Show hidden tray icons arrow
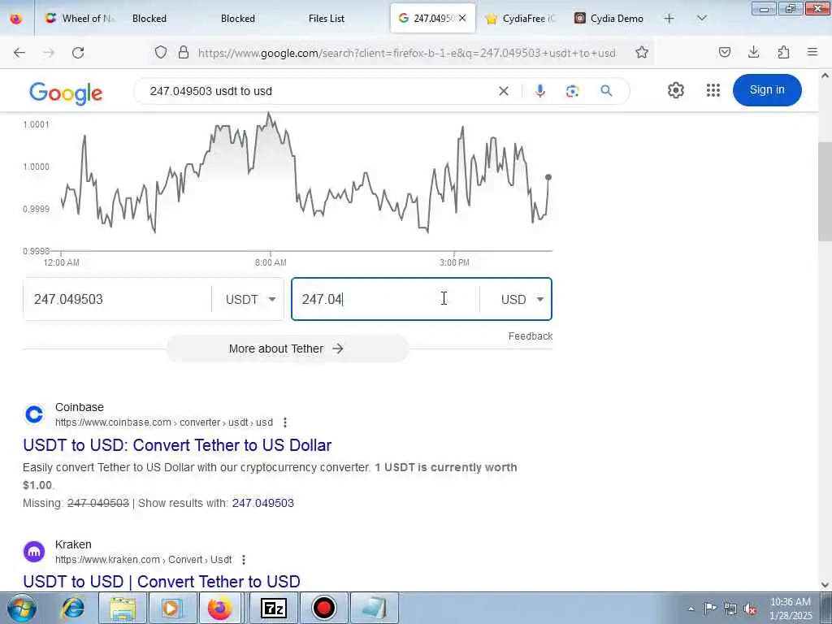This screenshot has width=832, height=624. 691,609
